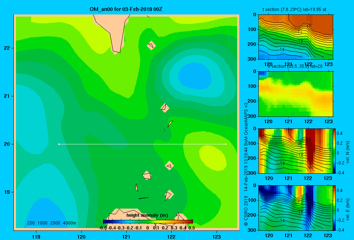Click latitude label 22 on main map
This screenshot has height=240, width=354.
[7, 48]
